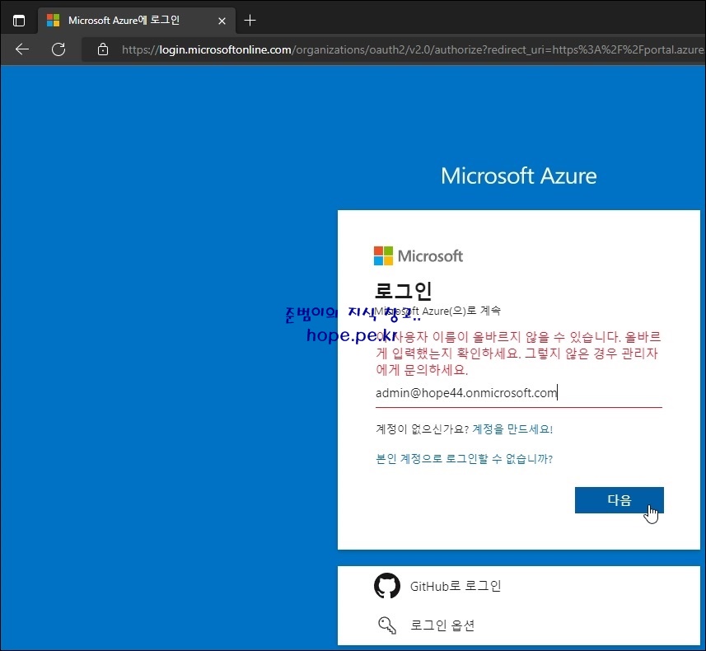View site info lock icon
The image size is (706, 651).
pyautogui.click(x=103, y=49)
